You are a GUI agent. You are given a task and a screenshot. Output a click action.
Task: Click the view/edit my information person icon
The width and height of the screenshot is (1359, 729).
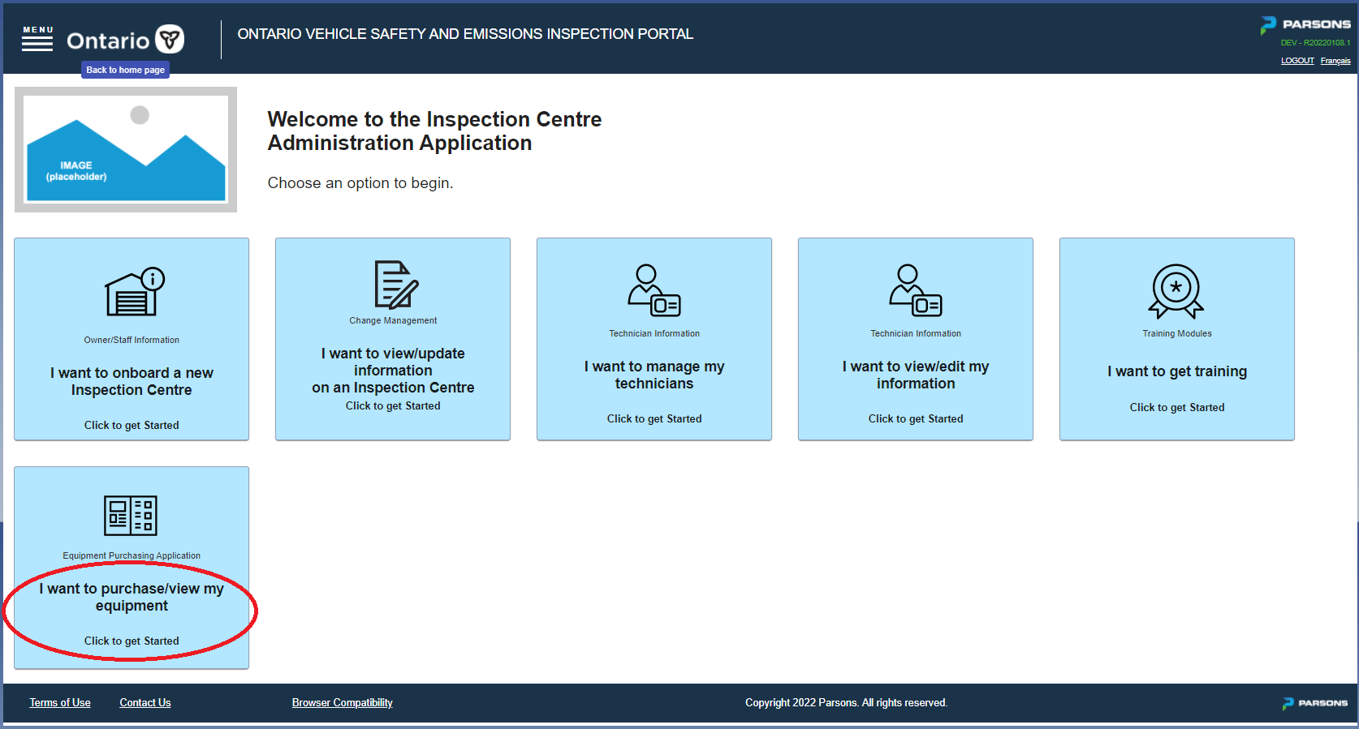click(916, 290)
